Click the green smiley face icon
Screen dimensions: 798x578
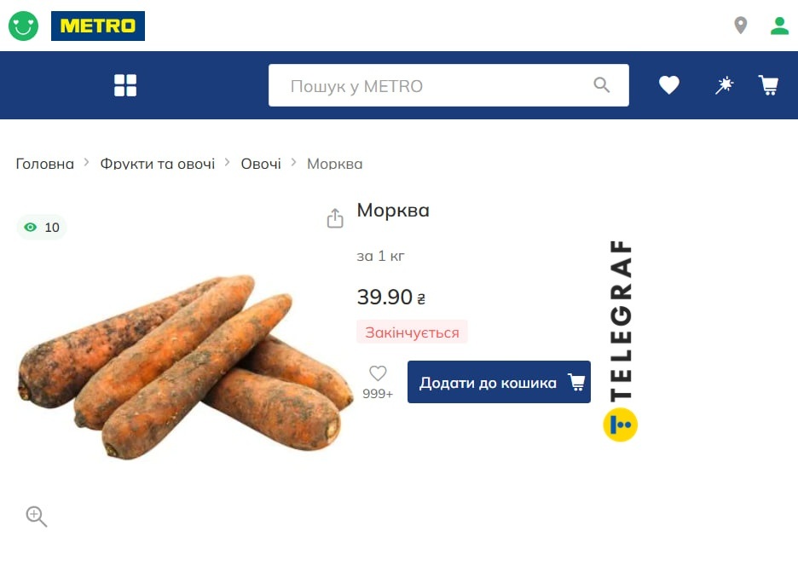click(x=23, y=26)
